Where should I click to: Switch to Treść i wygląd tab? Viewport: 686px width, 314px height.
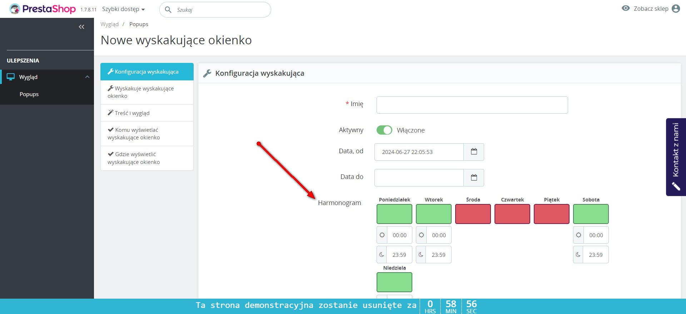tap(147, 113)
